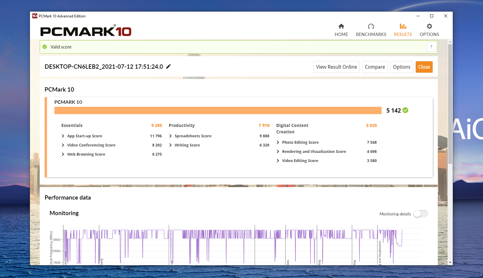
Task: Go to the HOME section
Action: coord(341,30)
